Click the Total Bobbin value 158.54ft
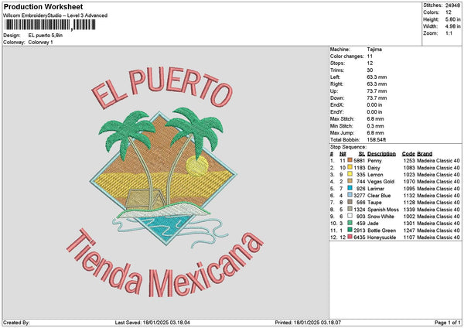464x328 pixels. (377, 140)
